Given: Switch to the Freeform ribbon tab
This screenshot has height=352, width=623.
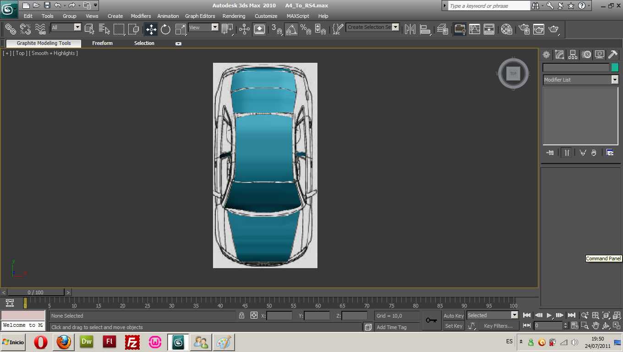Looking at the screenshot, I should click(102, 43).
